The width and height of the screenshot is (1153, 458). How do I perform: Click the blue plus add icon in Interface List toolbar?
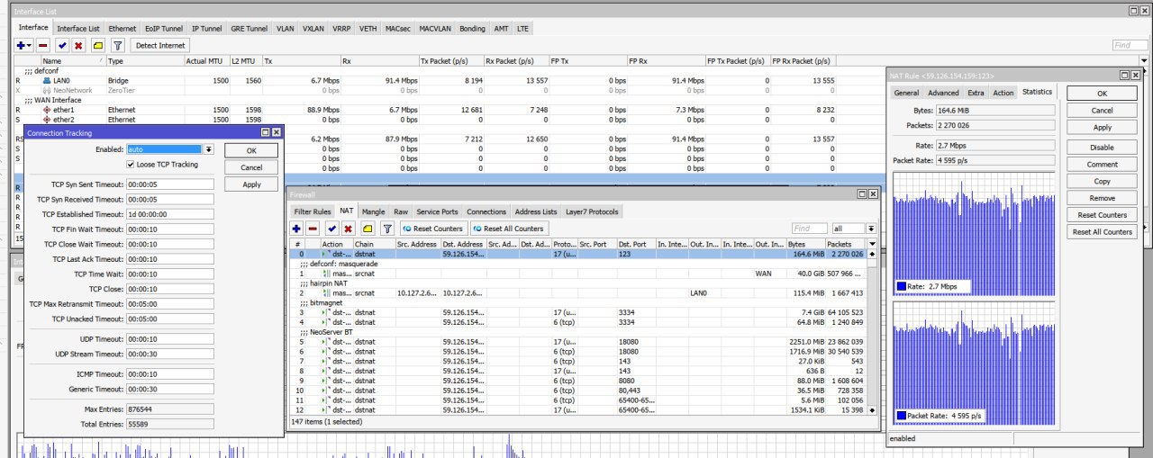[23, 45]
